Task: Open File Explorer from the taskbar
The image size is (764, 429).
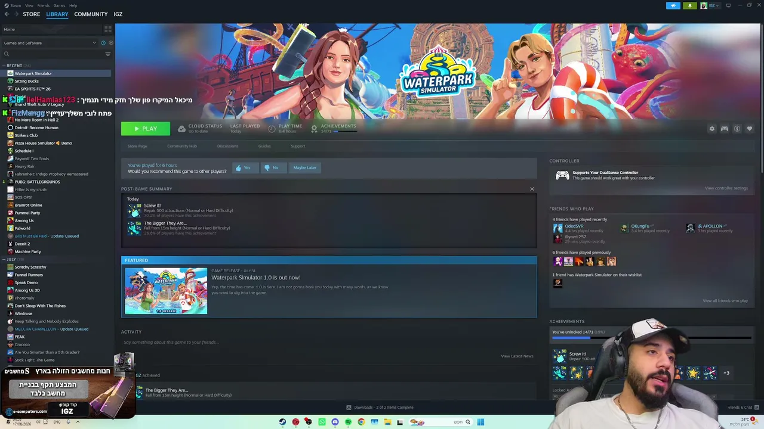Action: (387, 422)
